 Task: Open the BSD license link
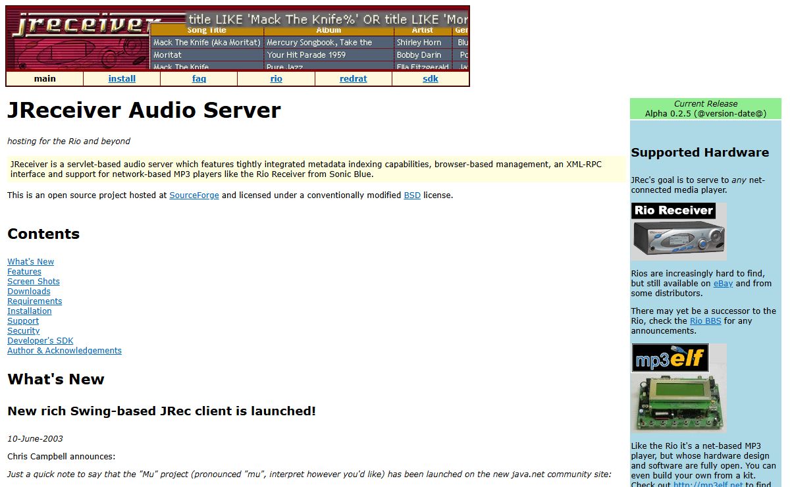(412, 195)
